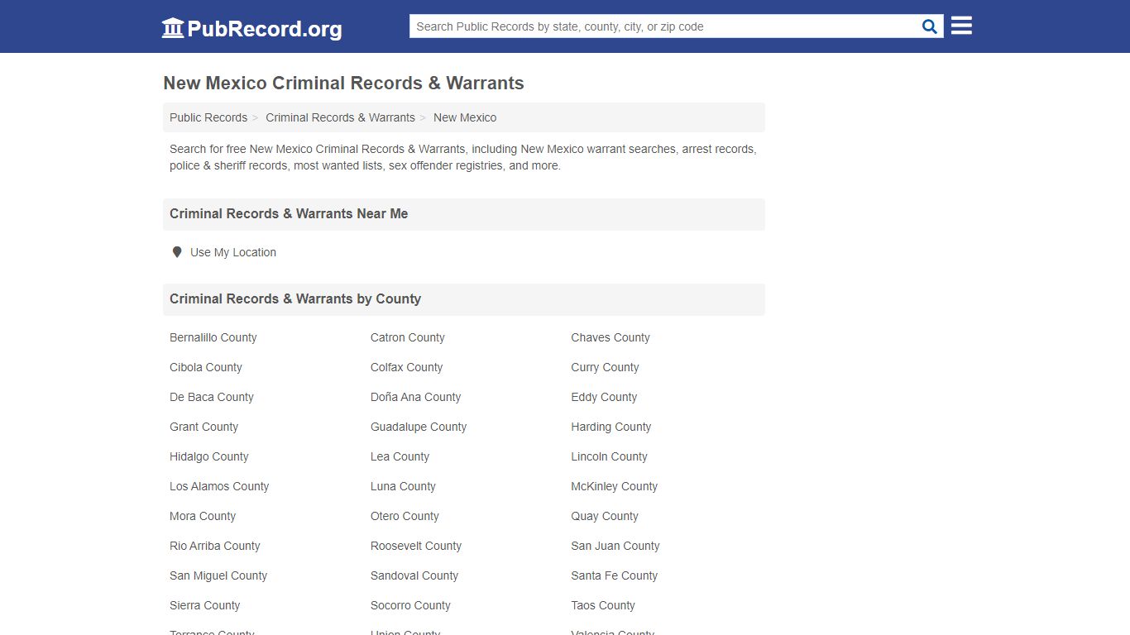Open Catron County records

pos(407,337)
